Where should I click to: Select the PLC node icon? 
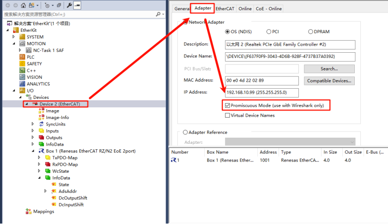tap(22, 57)
